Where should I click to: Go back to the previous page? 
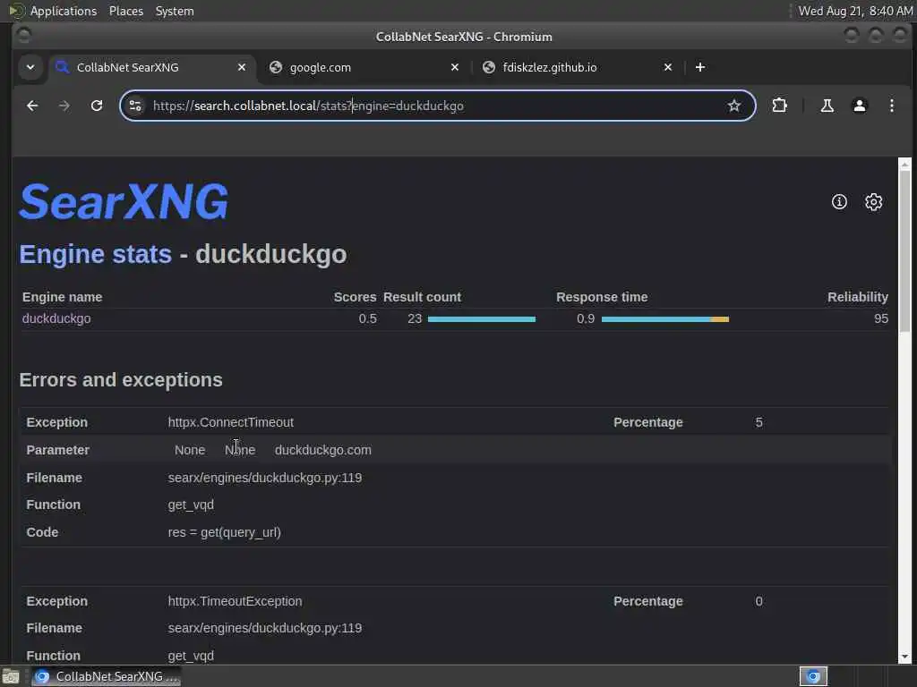(32, 106)
